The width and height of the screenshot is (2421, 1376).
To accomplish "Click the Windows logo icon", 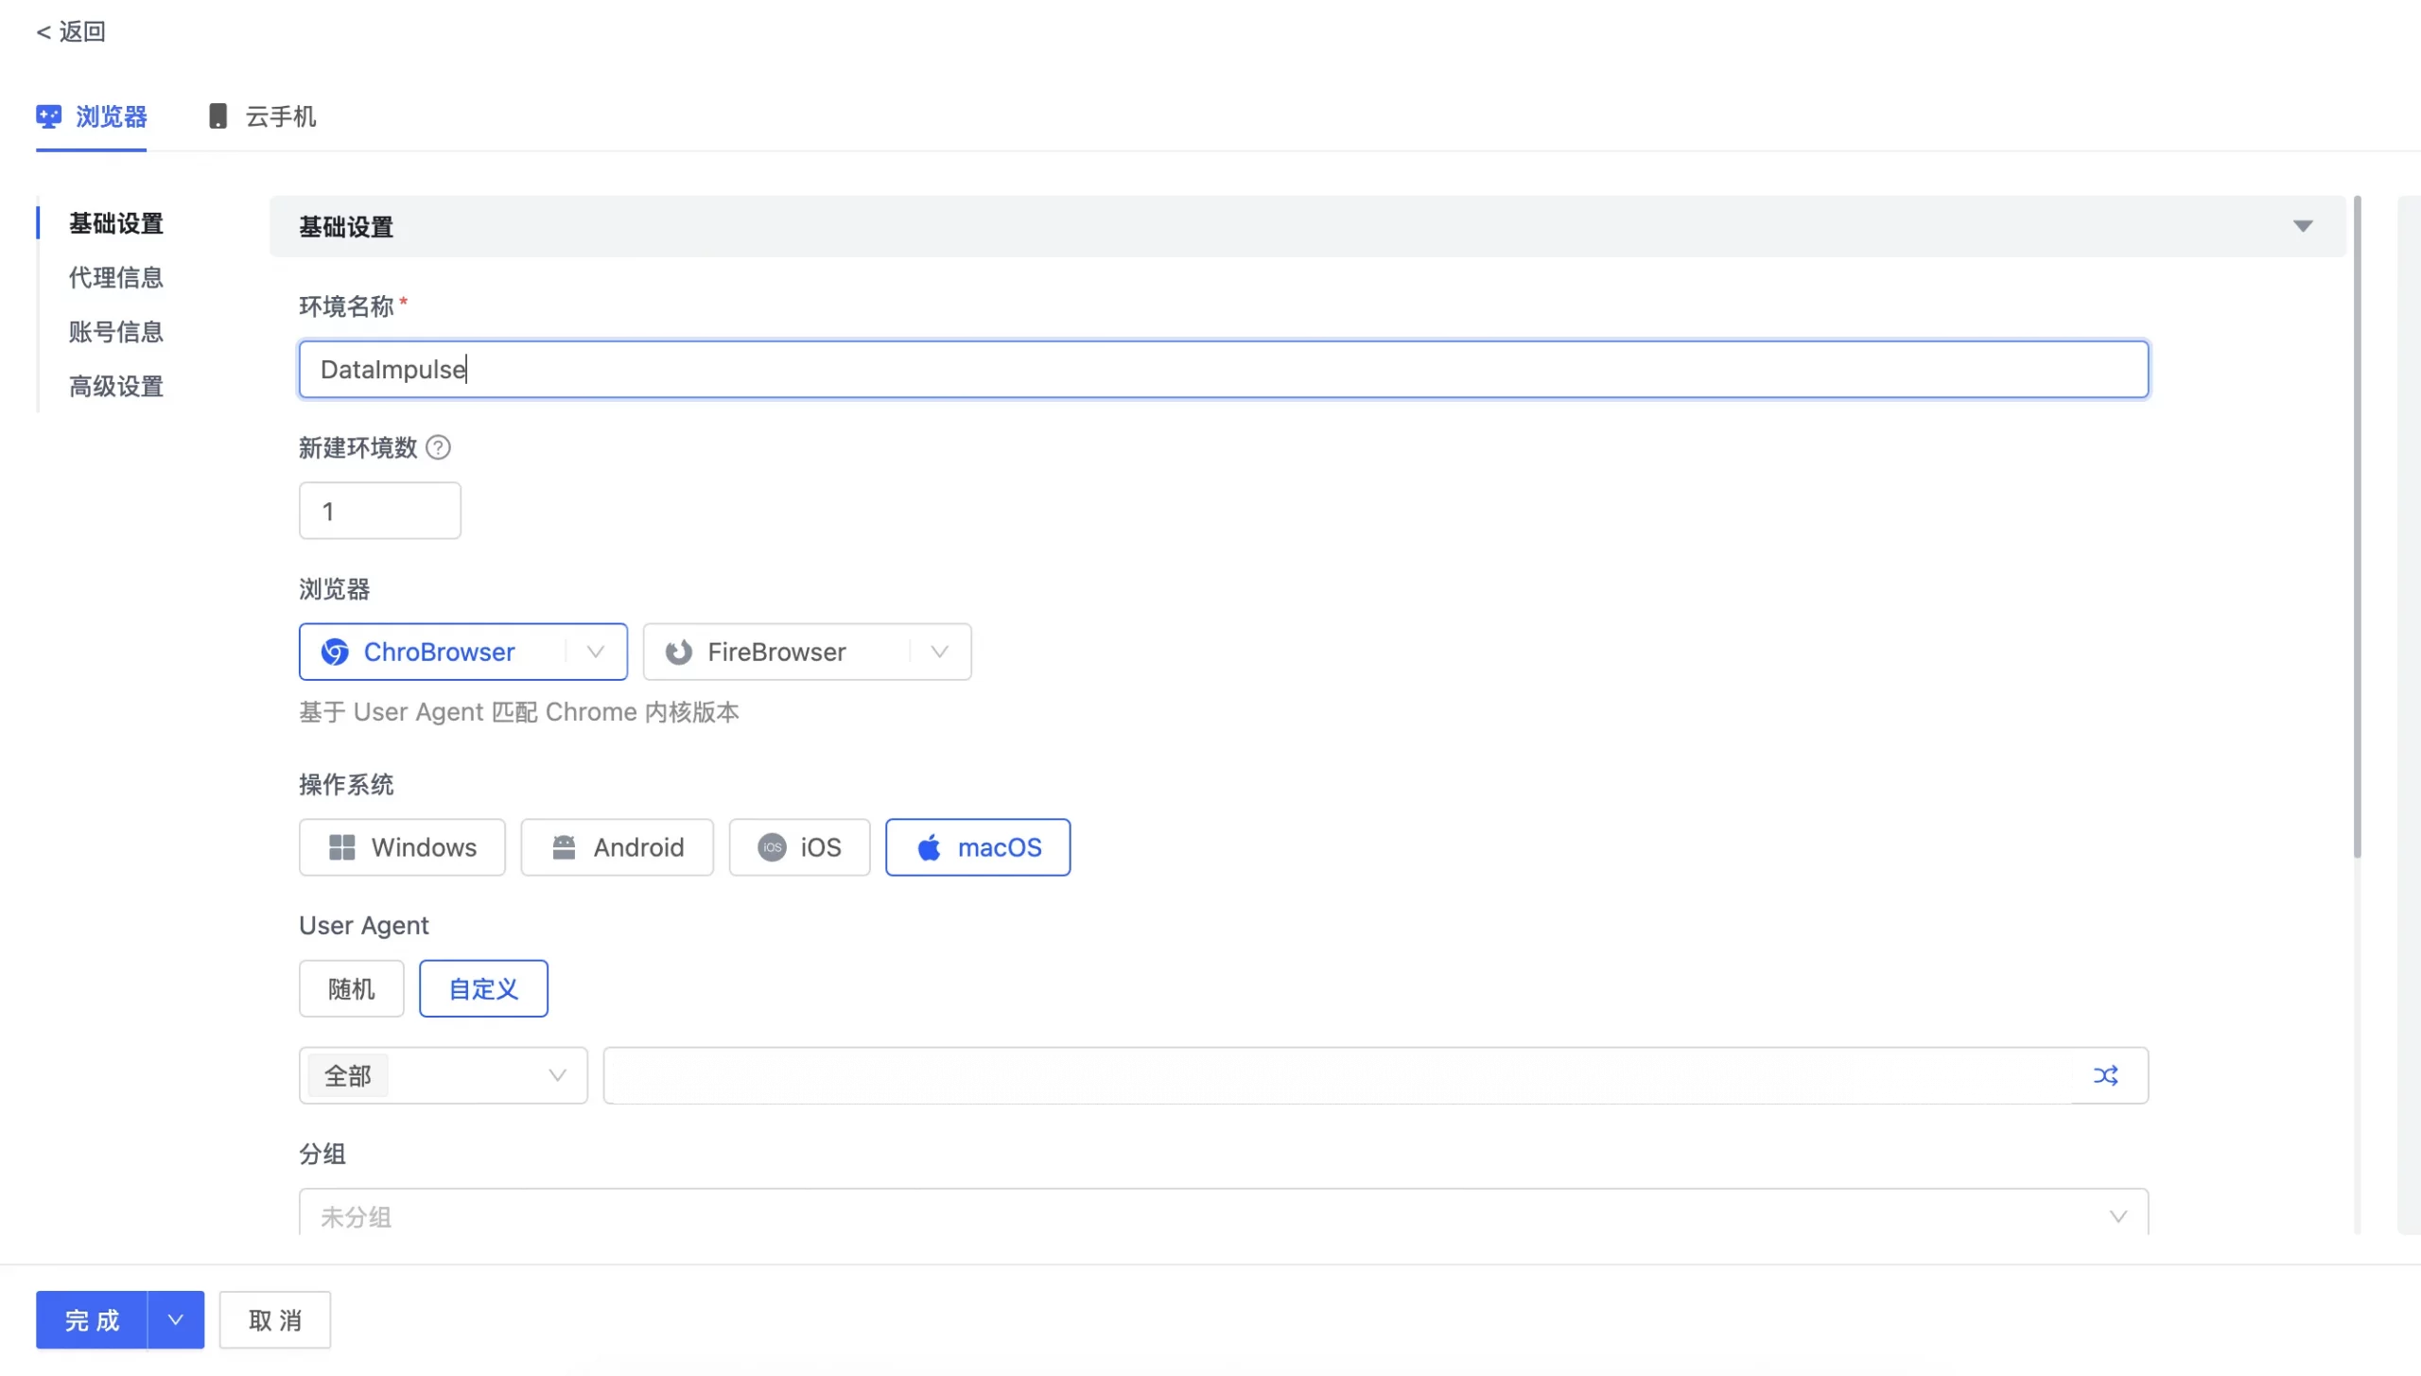I will coord(341,847).
